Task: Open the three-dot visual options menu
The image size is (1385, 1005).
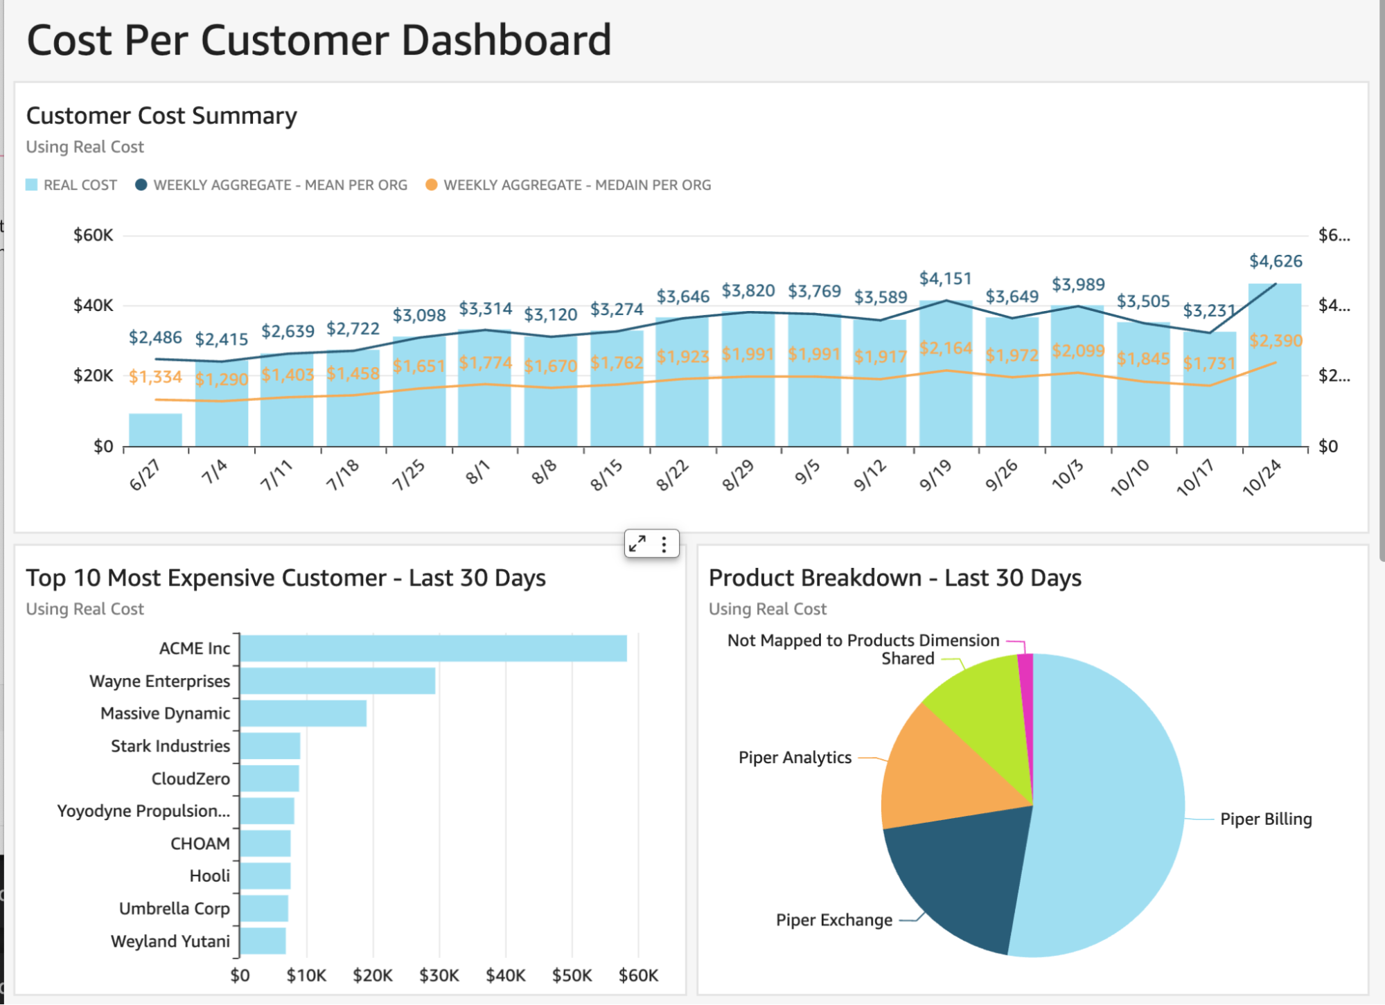Action: pos(664,544)
